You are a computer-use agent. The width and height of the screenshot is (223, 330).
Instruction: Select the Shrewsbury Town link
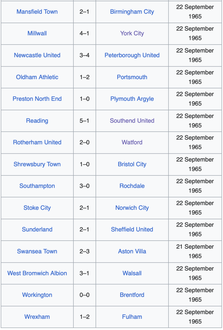(37, 164)
